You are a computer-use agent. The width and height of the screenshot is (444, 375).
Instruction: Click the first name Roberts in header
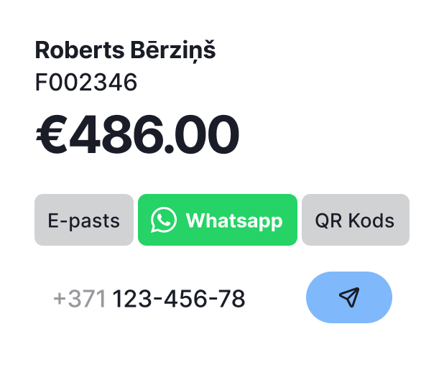[80, 50]
